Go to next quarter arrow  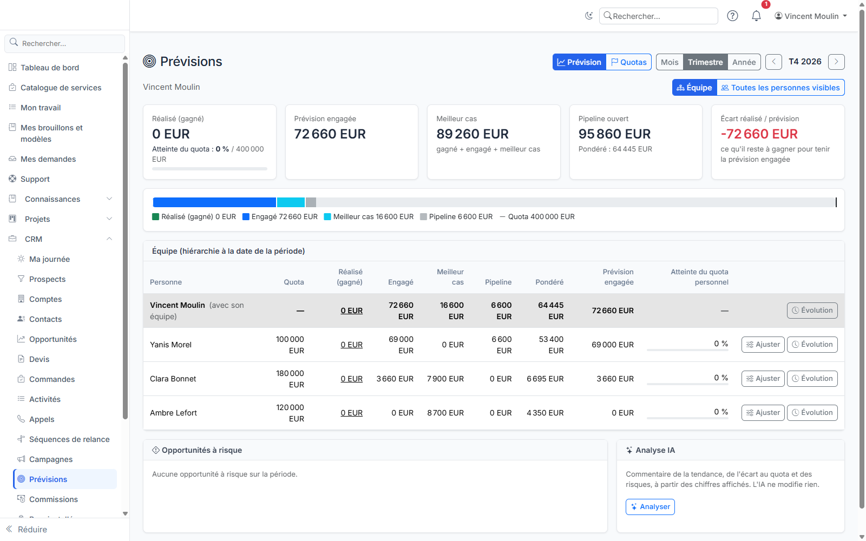tap(836, 62)
